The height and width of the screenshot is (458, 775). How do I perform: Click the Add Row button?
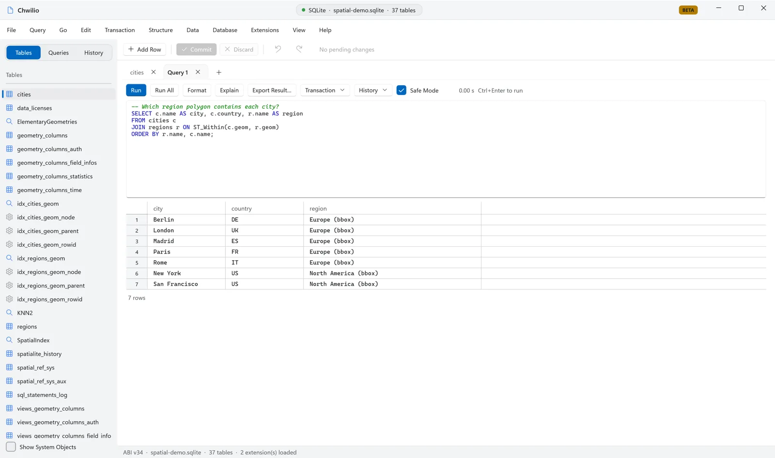(x=145, y=49)
